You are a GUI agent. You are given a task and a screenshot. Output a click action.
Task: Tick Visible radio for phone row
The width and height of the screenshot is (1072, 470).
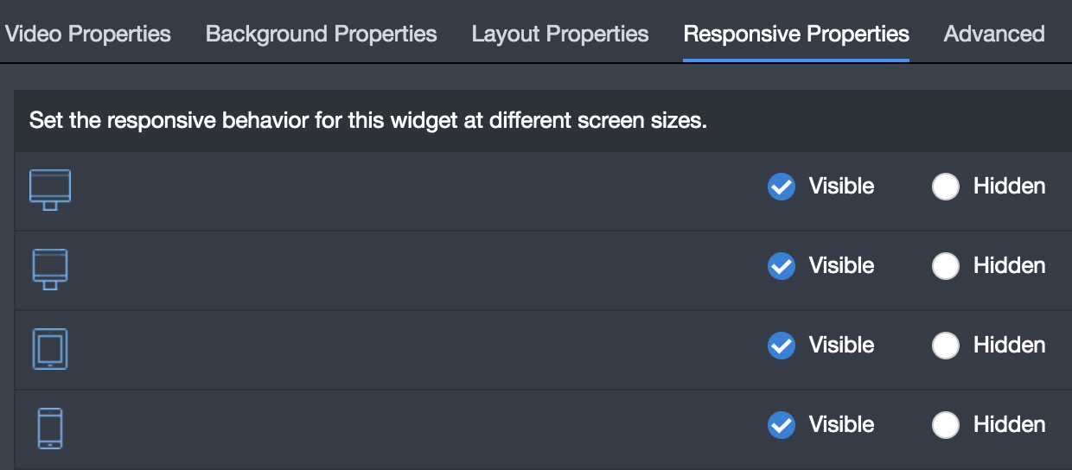coord(782,425)
